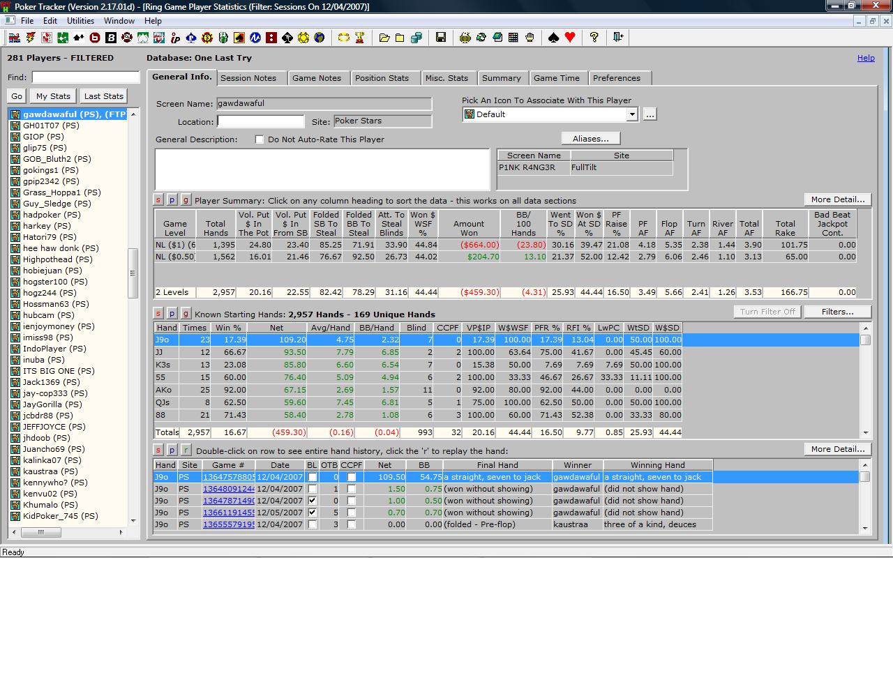Click the floppy disk save icon
This screenshot has height=675, width=893.
pyautogui.click(x=440, y=38)
